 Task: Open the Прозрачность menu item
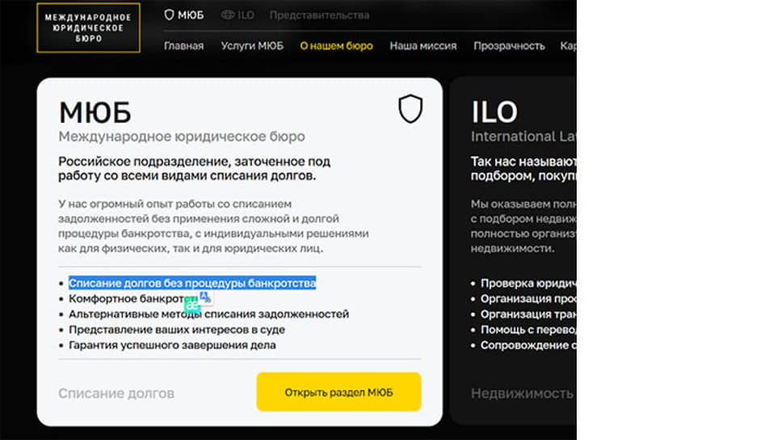509,46
